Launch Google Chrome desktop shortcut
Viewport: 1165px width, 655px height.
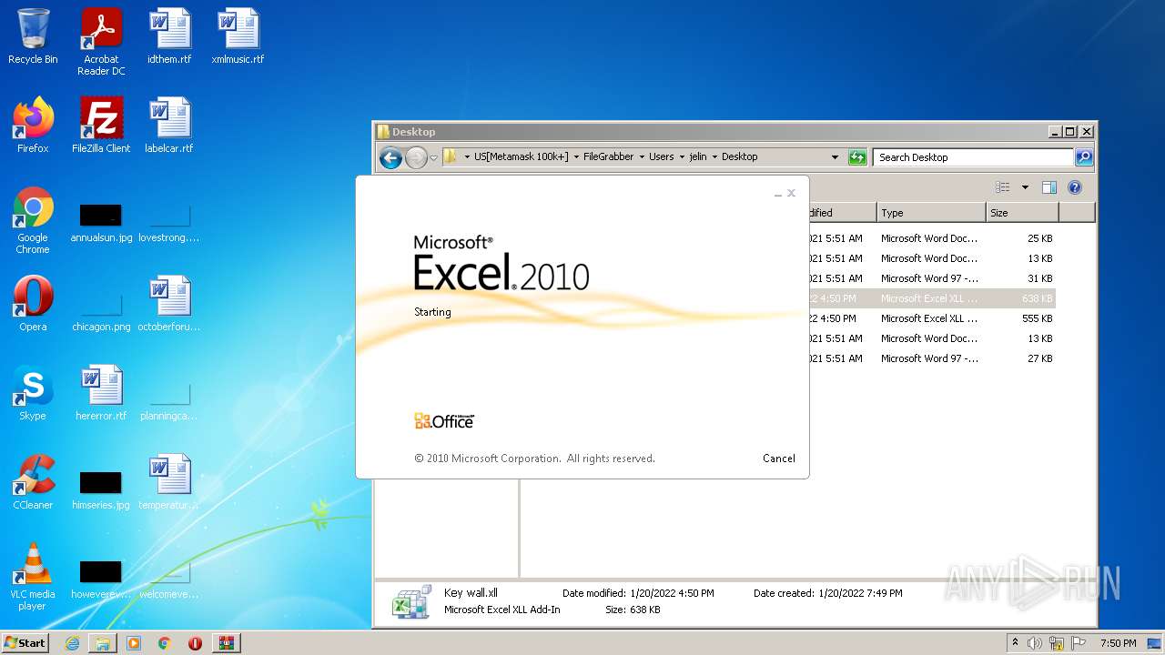pos(33,220)
